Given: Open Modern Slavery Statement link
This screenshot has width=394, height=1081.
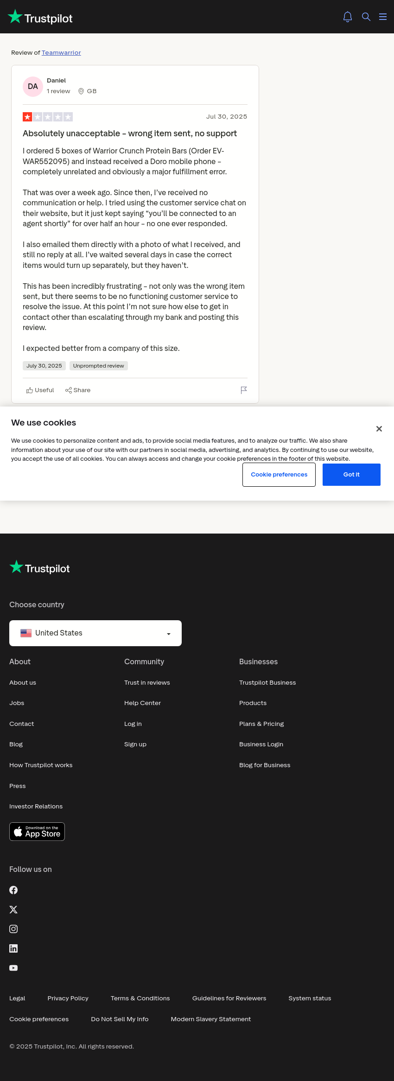Looking at the screenshot, I should pos(211,1019).
